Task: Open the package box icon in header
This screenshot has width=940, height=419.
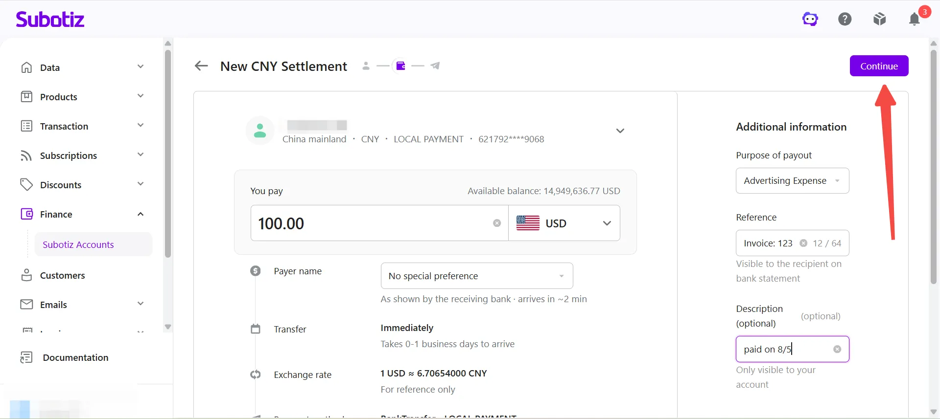Action: (x=880, y=19)
